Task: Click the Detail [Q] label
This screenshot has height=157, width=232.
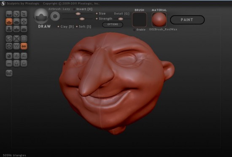Action: point(121,14)
